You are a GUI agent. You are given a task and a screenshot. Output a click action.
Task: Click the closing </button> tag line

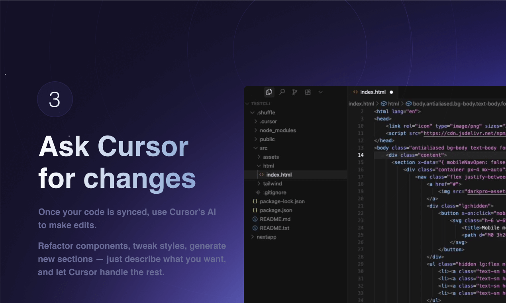pos(451,250)
